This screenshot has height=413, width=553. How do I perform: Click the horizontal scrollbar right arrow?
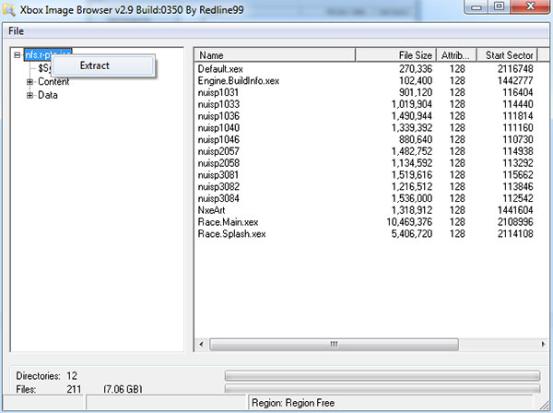point(543,344)
